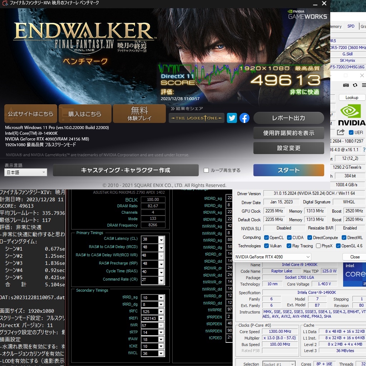The height and width of the screenshot is (366, 366).
Task: Click レポート出力 report output button
Action: coord(288,118)
